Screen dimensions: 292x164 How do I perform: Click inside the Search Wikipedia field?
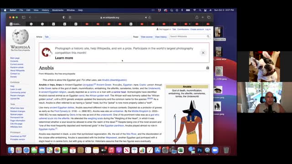tap(188, 36)
